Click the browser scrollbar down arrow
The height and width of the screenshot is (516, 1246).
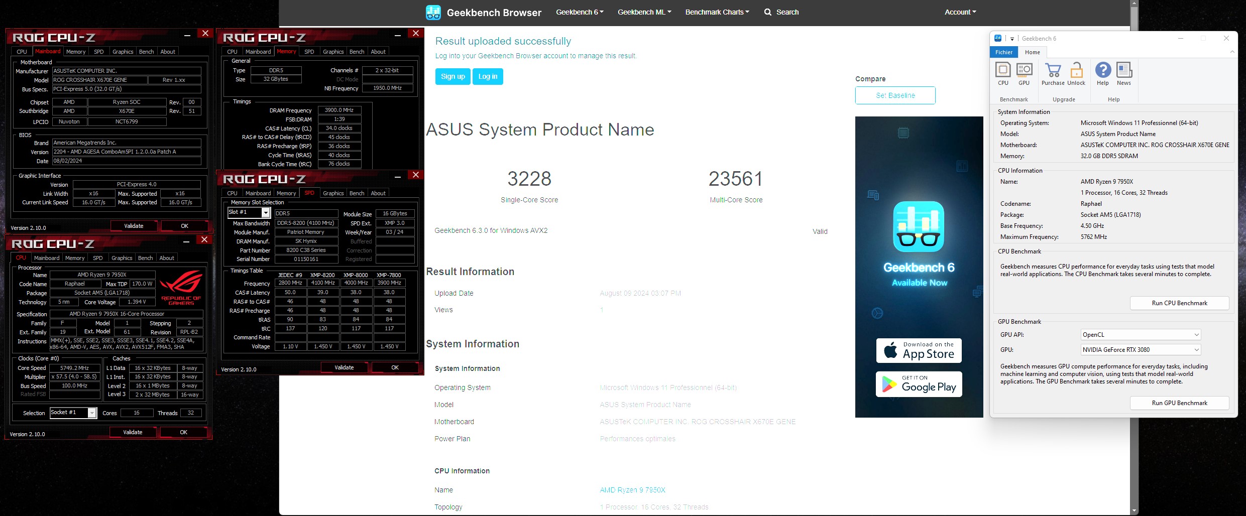click(x=1134, y=511)
